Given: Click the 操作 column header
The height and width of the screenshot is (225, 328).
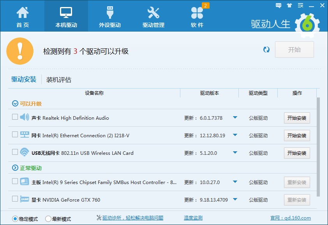Looking at the screenshot, I should coord(297,93).
